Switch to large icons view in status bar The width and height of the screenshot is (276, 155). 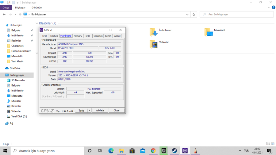273,144
